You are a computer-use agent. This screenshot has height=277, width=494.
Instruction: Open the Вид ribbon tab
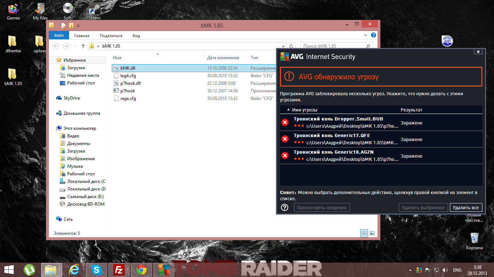pyautogui.click(x=136, y=36)
